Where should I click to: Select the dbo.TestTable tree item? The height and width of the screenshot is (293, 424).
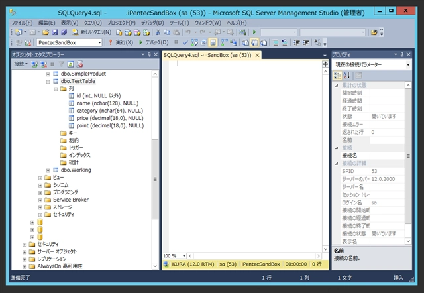pyautogui.click(x=78, y=81)
